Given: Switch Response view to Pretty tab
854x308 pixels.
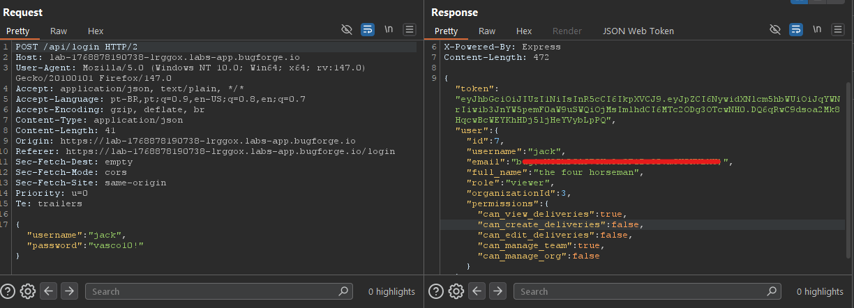Looking at the screenshot, I should [x=447, y=31].
